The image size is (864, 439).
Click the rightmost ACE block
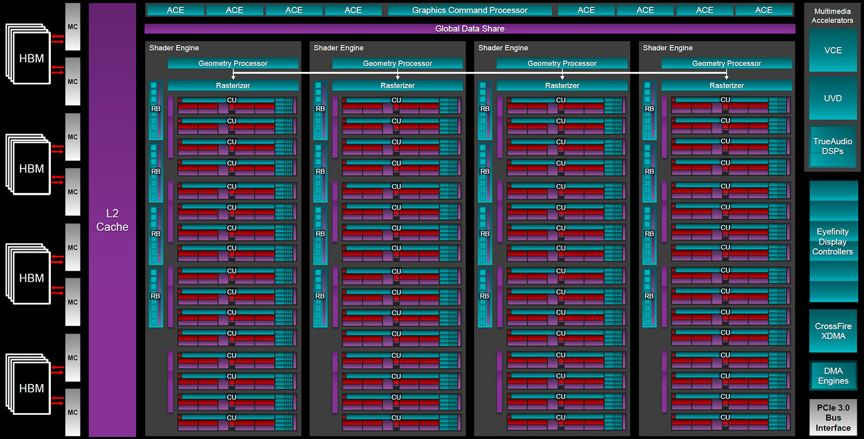point(764,10)
